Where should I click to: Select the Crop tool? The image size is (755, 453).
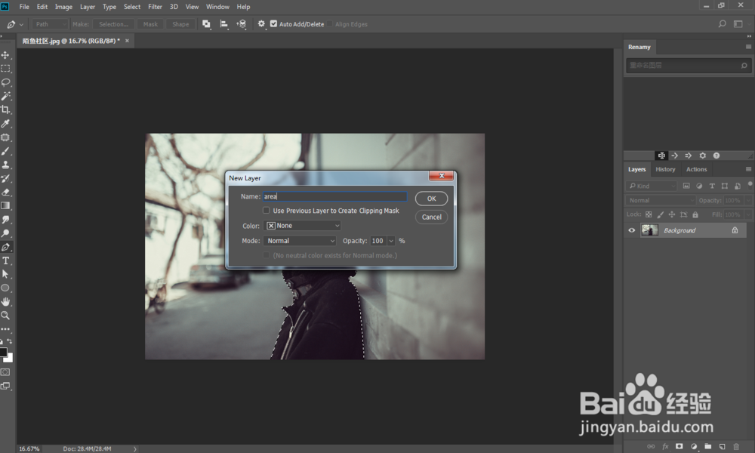[x=5, y=109]
